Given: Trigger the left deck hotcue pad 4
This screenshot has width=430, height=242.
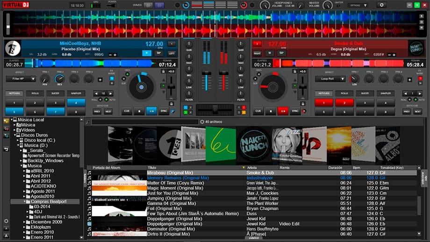Looking at the screenshot, I should (76, 103).
